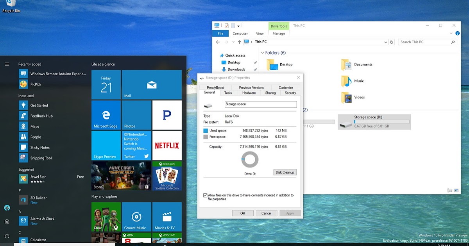Open Security tab in Properties
Screen dimensions: 469x246
click(x=290, y=93)
